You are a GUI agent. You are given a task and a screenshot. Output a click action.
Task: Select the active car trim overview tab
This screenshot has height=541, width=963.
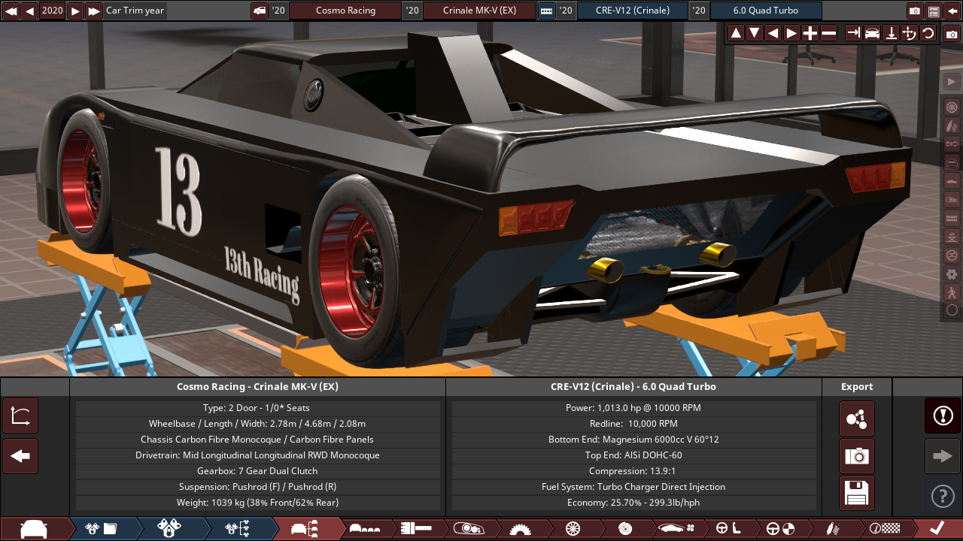point(305,529)
